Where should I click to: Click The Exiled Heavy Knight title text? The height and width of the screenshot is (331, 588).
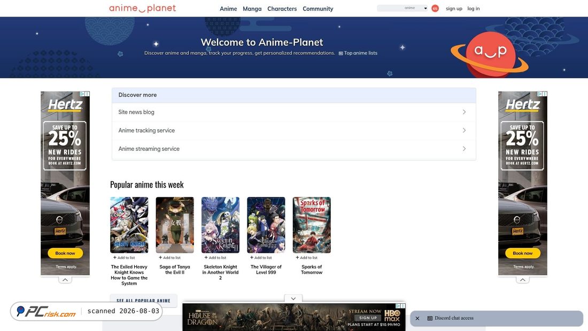[129, 275]
